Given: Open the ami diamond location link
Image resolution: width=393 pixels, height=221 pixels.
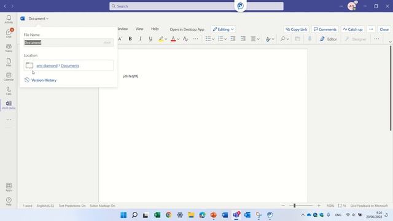Looking at the screenshot, I should tap(47, 66).
